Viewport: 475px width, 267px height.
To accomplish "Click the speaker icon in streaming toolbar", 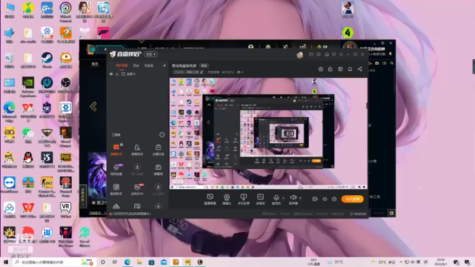I will tap(293, 198).
